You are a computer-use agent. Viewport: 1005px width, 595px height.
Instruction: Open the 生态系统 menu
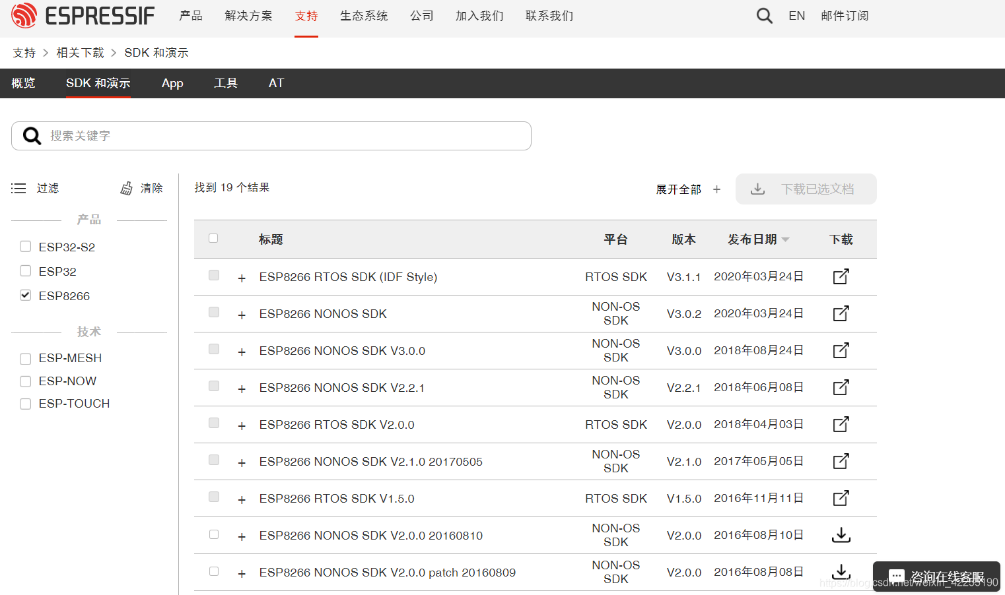[363, 15]
